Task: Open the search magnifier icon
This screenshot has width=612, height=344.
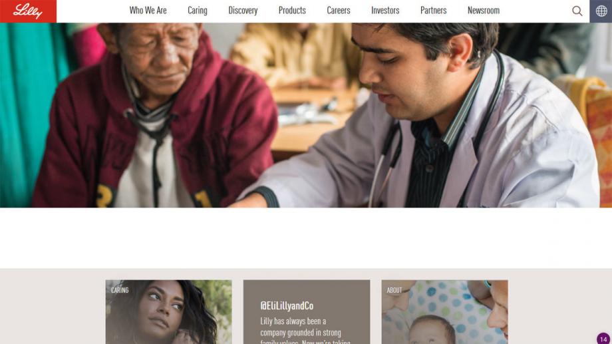Action: click(577, 11)
